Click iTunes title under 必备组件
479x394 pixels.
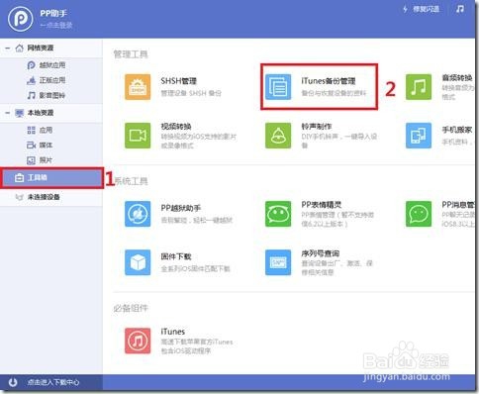tap(173, 332)
